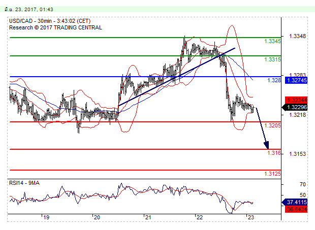
Task: Click date label 22 on time axis
Action: pos(200,217)
